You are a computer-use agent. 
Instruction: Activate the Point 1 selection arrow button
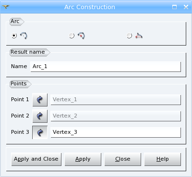pyautogui.click(x=40, y=100)
